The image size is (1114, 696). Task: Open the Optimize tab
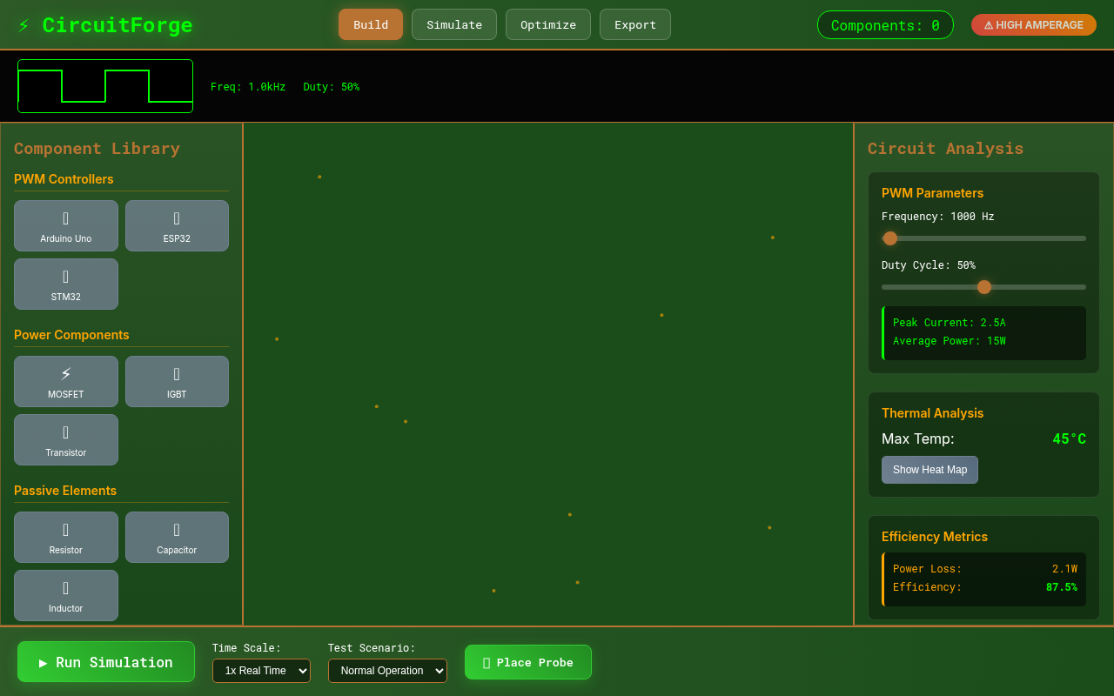547,24
